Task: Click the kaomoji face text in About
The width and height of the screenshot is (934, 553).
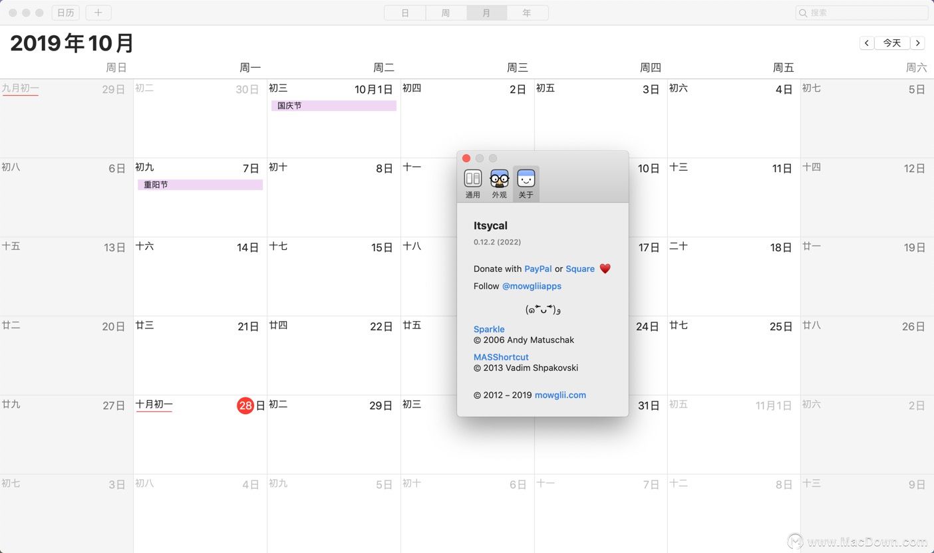Action: pos(543,309)
